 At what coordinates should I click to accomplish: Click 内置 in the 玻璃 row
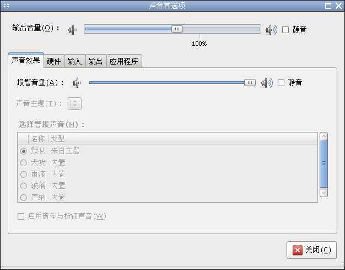pos(58,186)
